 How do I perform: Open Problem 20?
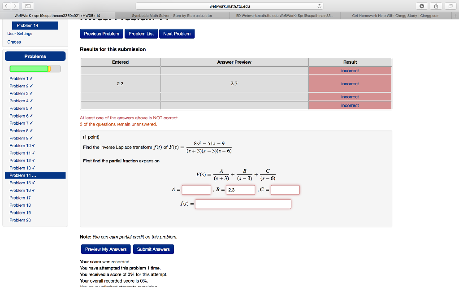(x=20, y=220)
